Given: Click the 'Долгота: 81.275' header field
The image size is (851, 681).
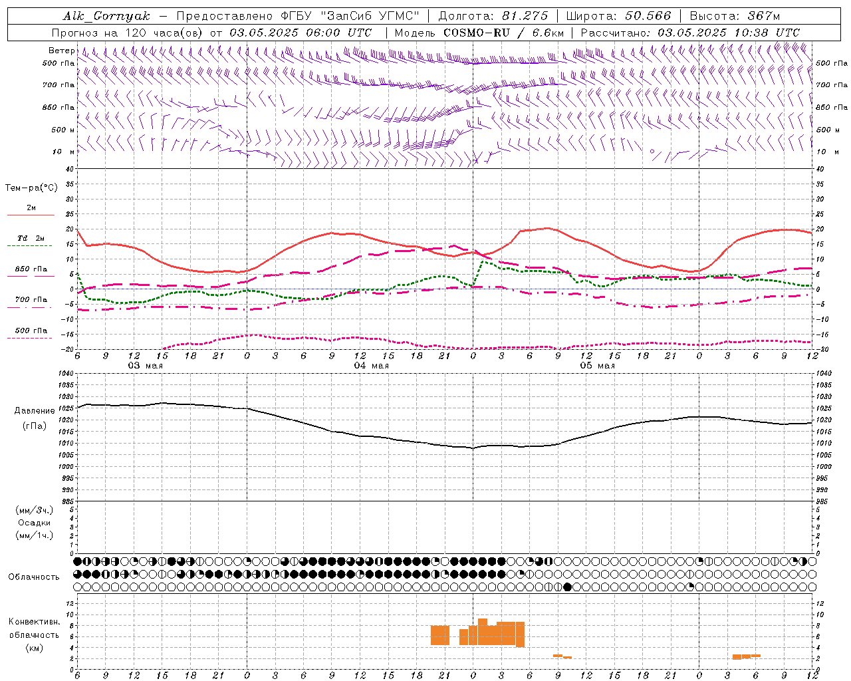Looking at the screenshot, I should [493, 16].
